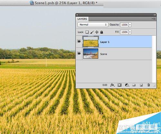This screenshot has height=134, width=161.
Task: Add a layer mask
Action: pyautogui.click(x=119, y=85)
